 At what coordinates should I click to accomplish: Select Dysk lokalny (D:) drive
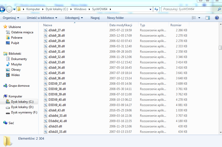click(22, 107)
